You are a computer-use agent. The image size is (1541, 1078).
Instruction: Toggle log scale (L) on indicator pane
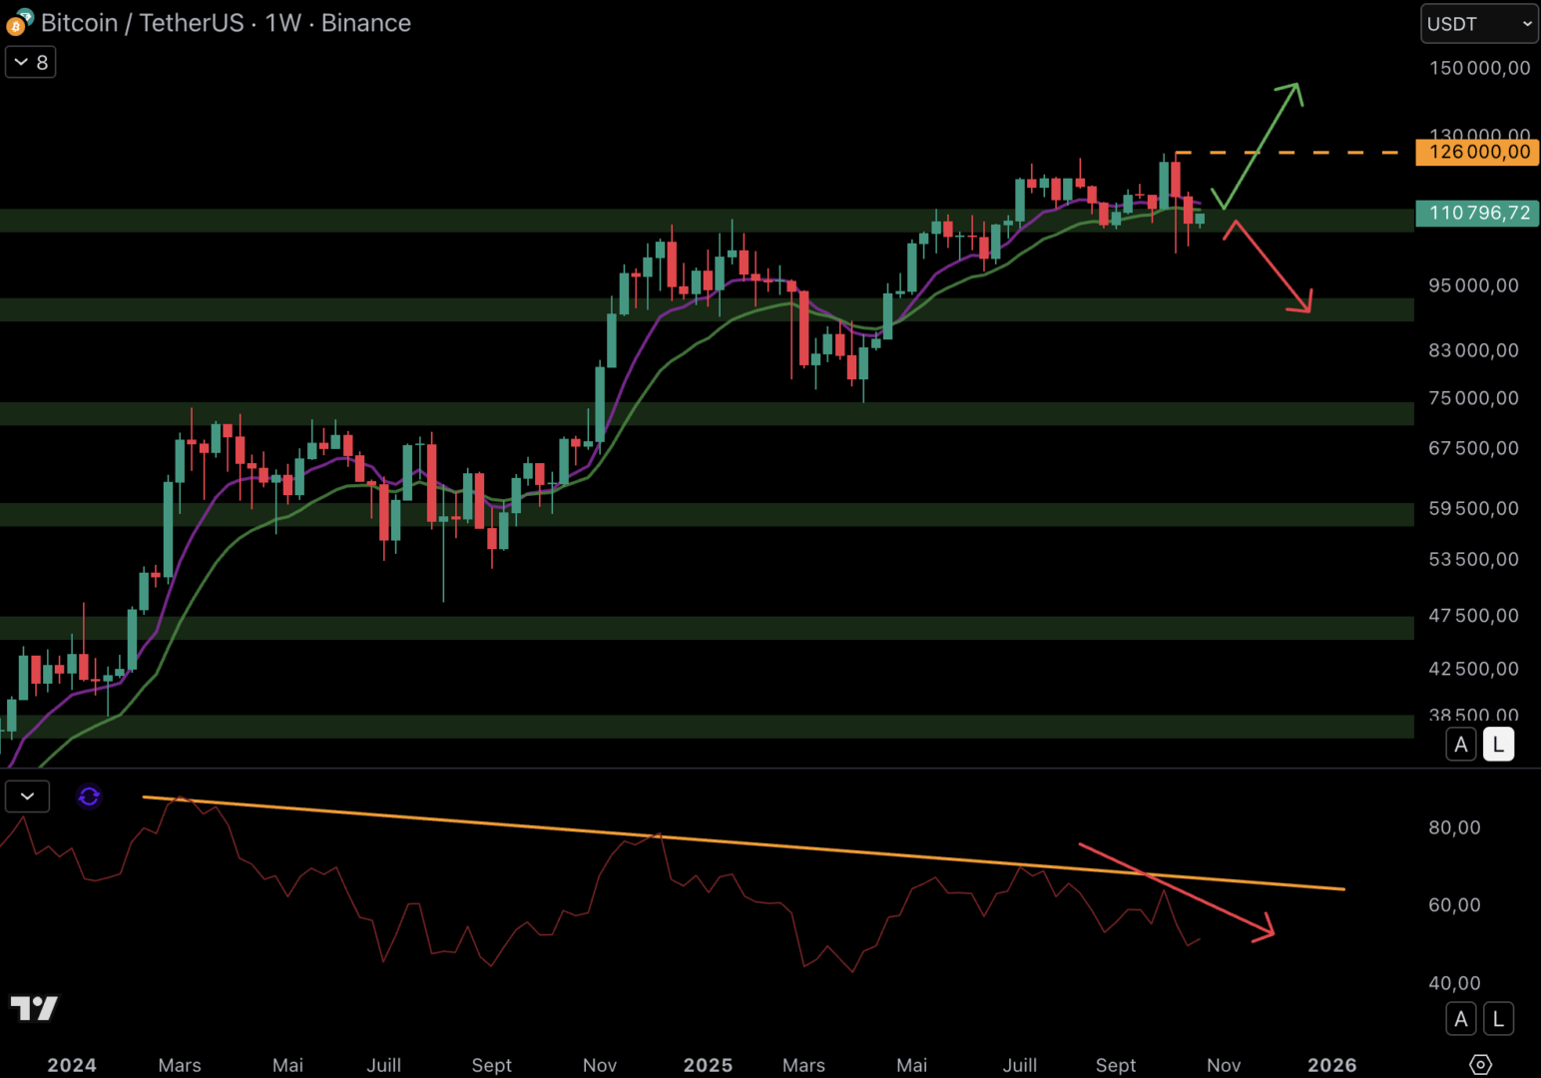[1498, 1019]
